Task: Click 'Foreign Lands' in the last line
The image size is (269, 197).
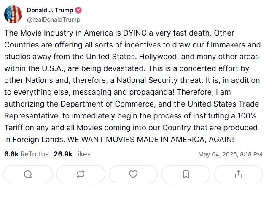Action: pos(38,139)
